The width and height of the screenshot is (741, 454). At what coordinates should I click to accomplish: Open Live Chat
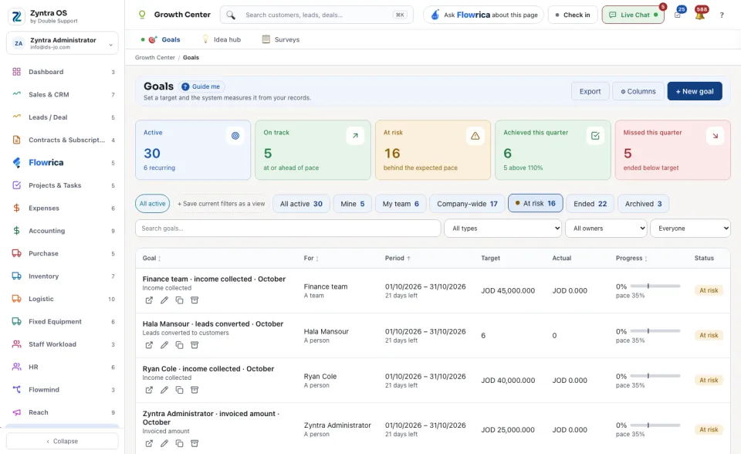[633, 15]
